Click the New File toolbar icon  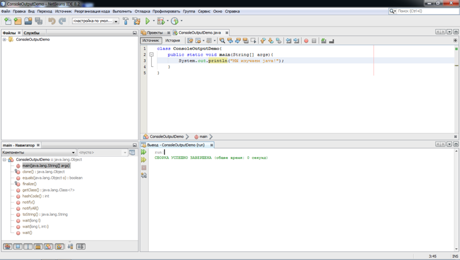(8, 21)
